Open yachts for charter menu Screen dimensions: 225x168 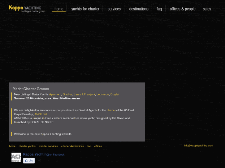(x=85, y=9)
